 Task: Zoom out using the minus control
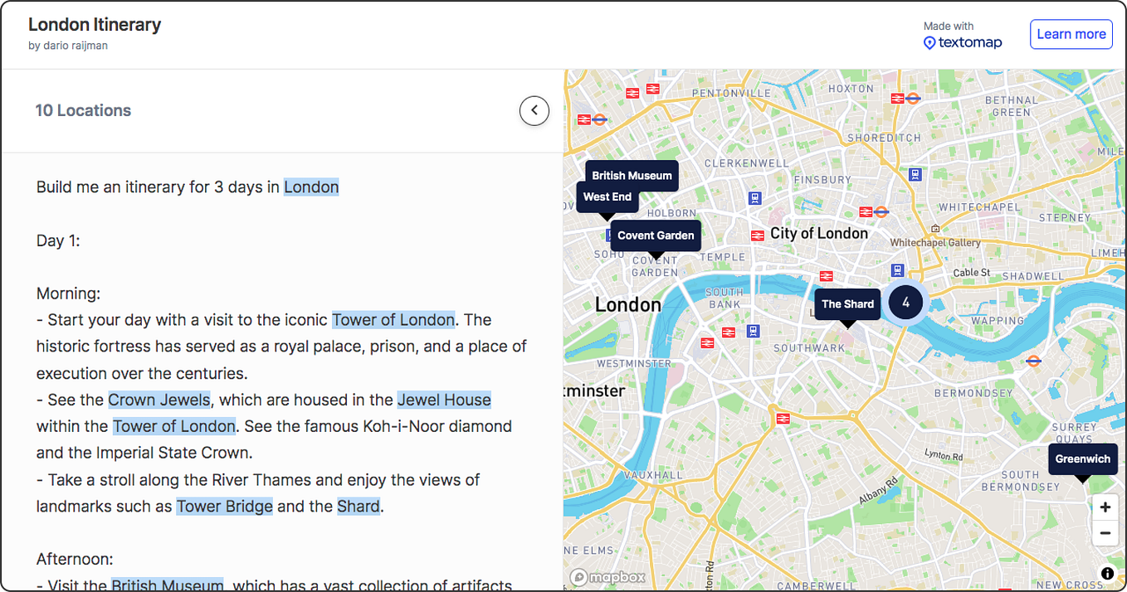[x=1105, y=533]
